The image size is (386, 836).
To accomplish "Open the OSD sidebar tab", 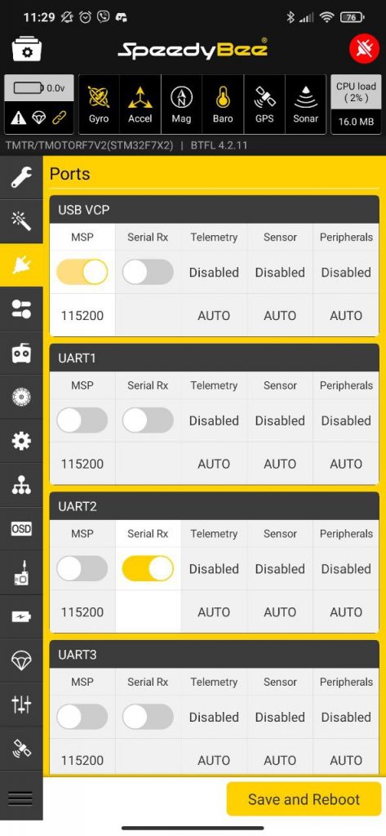I will point(21,529).
